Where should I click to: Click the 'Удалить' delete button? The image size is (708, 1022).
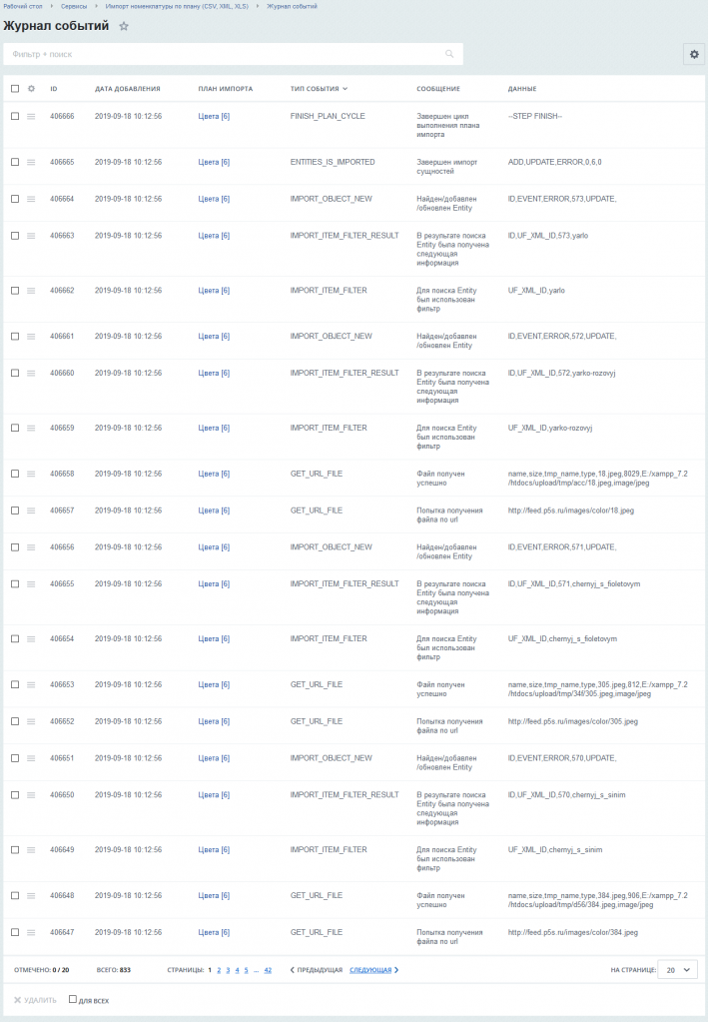coord(35,1000)
